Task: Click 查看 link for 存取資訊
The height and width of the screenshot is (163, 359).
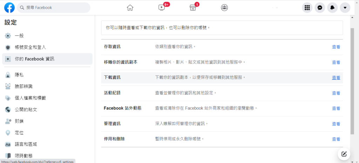Action: 336,47
